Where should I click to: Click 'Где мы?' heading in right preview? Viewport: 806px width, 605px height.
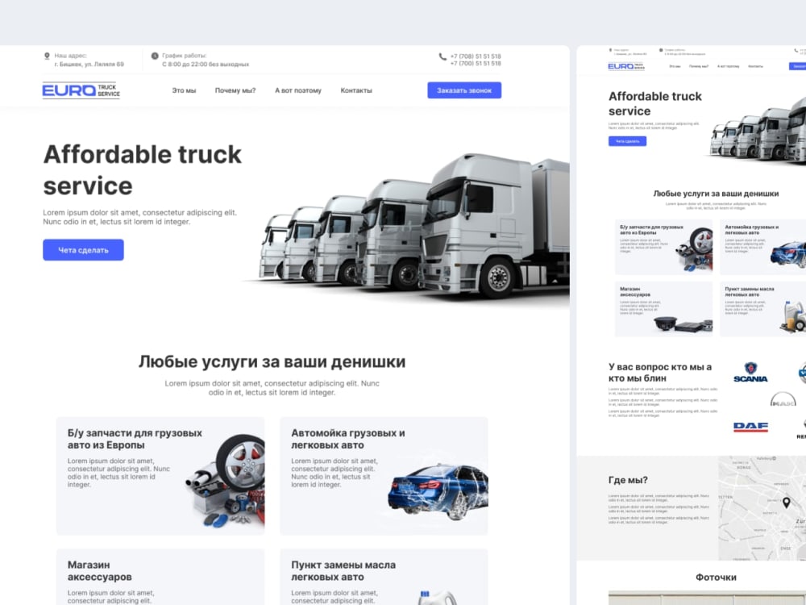tap(628, 480)
